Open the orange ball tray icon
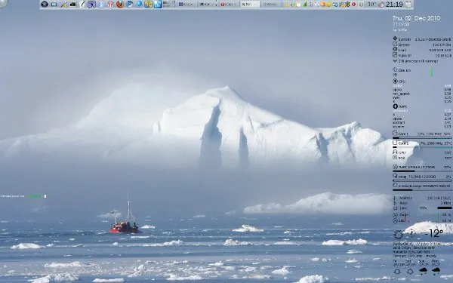This screenshot has height=283, width=453. [x=323, y=5]
